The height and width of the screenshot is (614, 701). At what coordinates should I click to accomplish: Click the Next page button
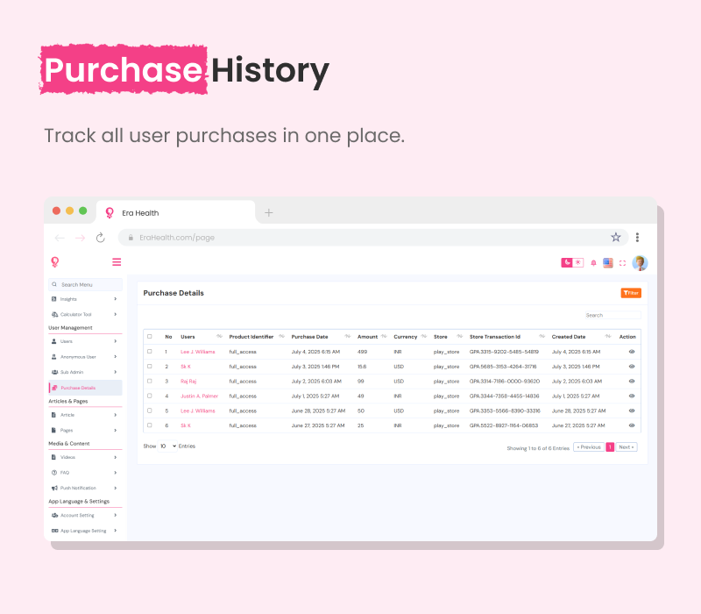pos(627,447)
